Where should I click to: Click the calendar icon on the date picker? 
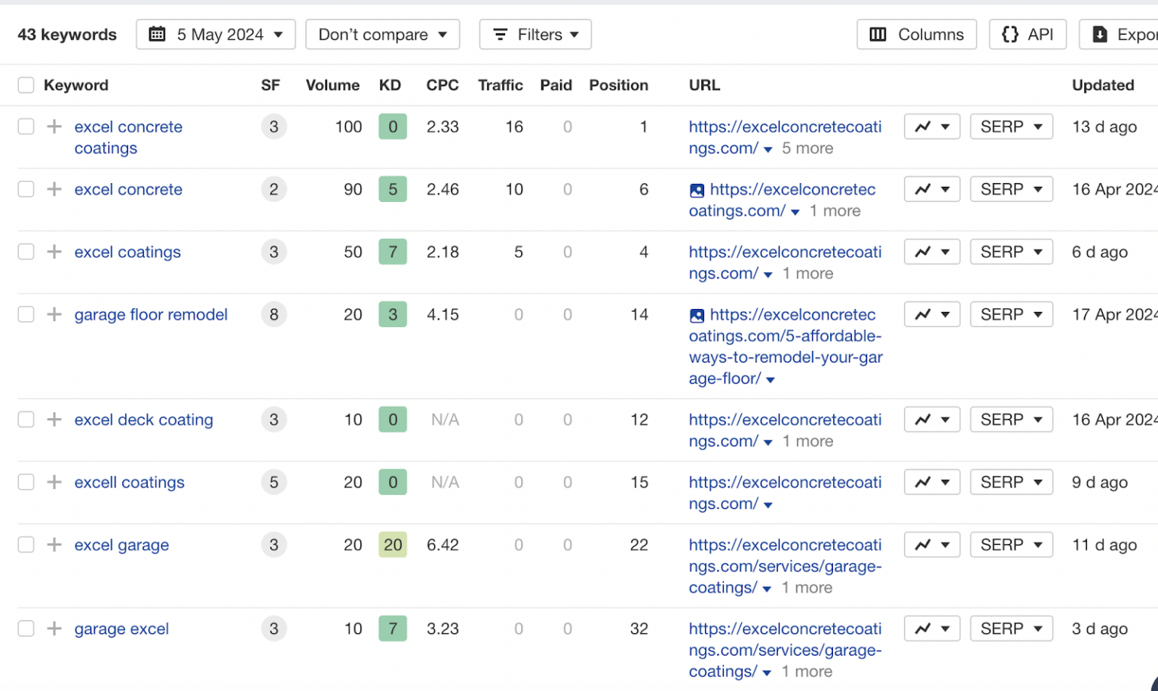[x=157, y=35]
